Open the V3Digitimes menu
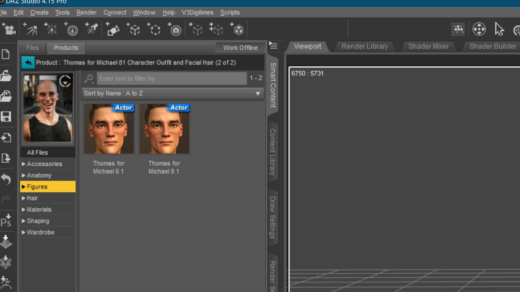Viewport: 520px width, 292px height. [197, 12]
